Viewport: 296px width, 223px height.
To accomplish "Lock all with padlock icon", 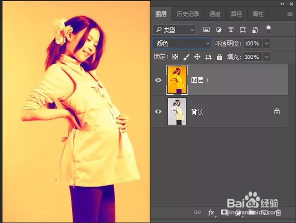I will pos(219,57).
